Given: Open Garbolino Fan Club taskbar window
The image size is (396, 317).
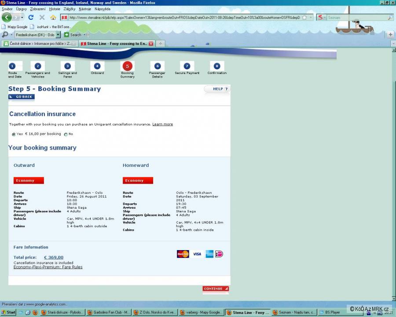Looking at the screenshot, I should [108, 313].
